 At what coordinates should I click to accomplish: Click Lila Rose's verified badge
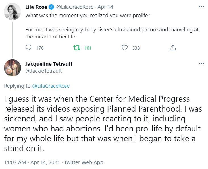tap(52, 7)
